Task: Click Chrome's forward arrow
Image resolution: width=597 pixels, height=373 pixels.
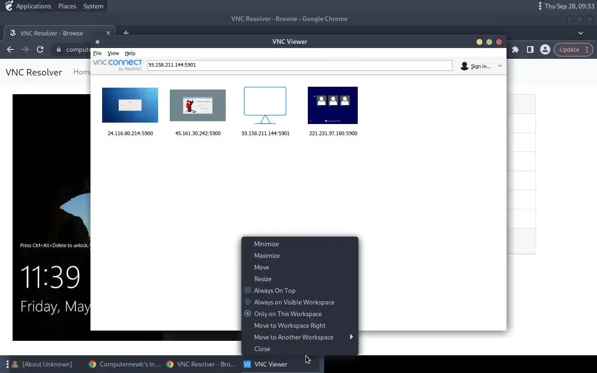Action: click(x=25, y=49)
